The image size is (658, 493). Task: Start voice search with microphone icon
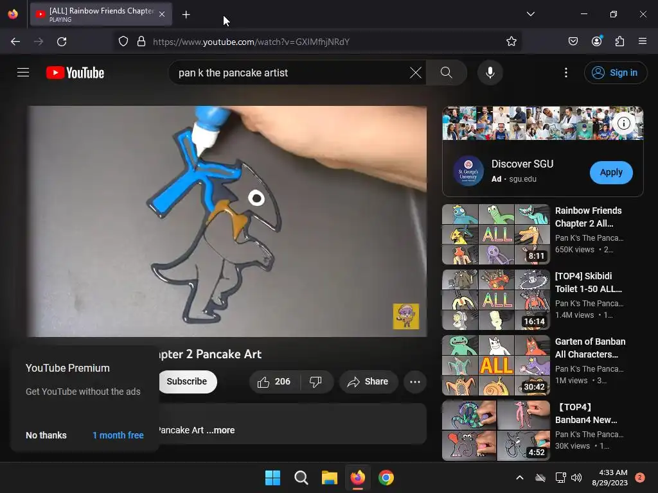[490, 73]
